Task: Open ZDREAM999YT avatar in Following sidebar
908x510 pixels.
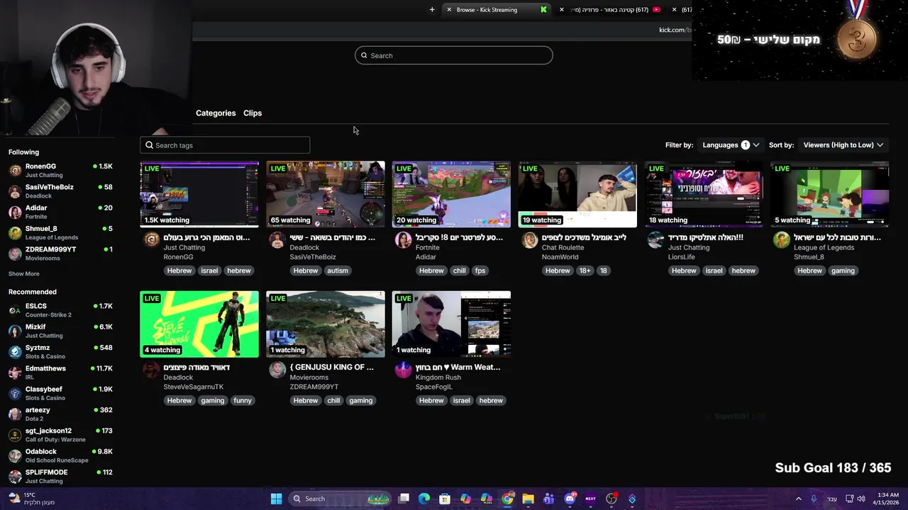Action: [x=15, y=254]
